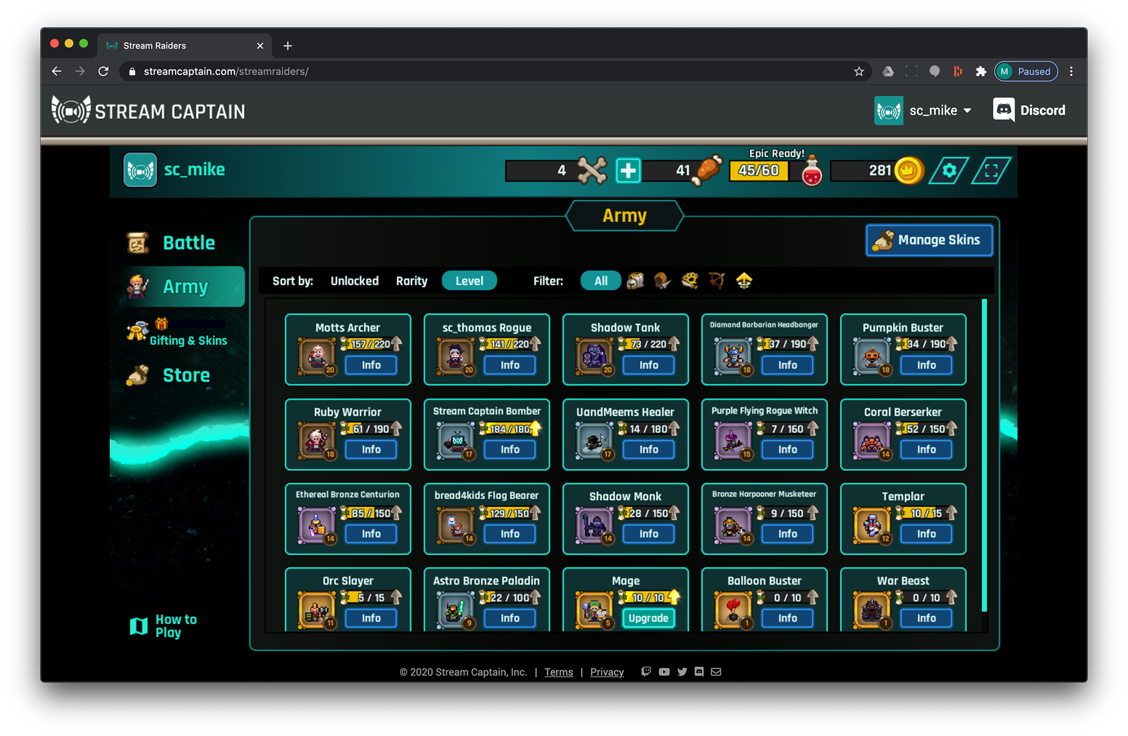The height and width of the screenshot is (736, 1128).
Task: Click Ethereal Bronze Centurion 85/150 progress bar
Action: click(370, 513)
